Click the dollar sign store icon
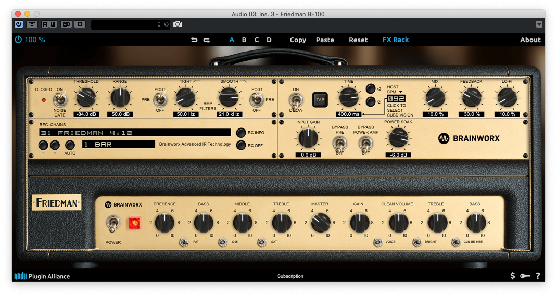 [513, 276]
